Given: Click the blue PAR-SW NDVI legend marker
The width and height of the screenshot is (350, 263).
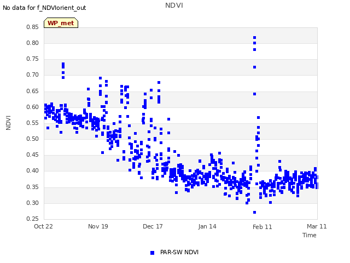Looking at the screenshot, I should tap(152, 253).
